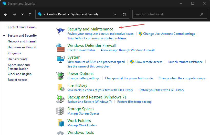The width and height of the screenshot is (210, 135).
Task: Click Launch remote assistance
Action: click(x=185, y=62)
